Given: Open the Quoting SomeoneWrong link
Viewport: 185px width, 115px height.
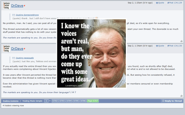Looking at the screenshot, I should (x=27, y=15).
